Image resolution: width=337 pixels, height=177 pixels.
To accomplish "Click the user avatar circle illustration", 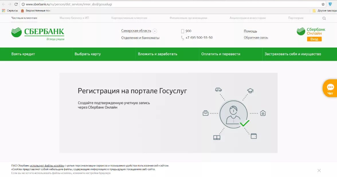I will coord(233,114).
